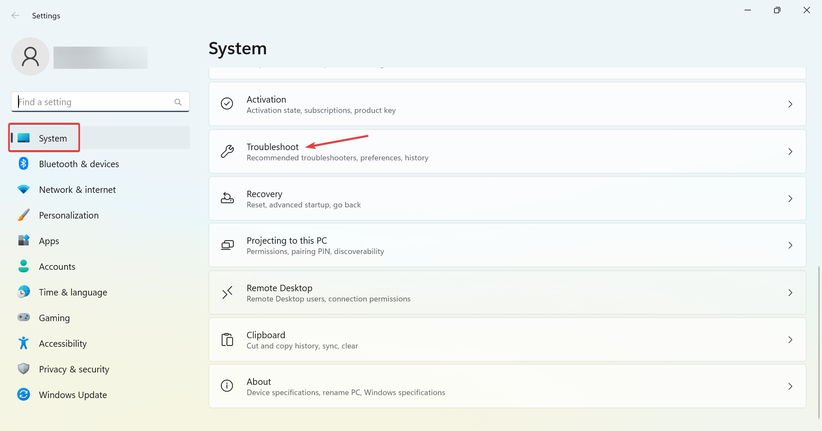Click the Remote Desktop icon
The image size is (822, 431).
click(227, 292)
